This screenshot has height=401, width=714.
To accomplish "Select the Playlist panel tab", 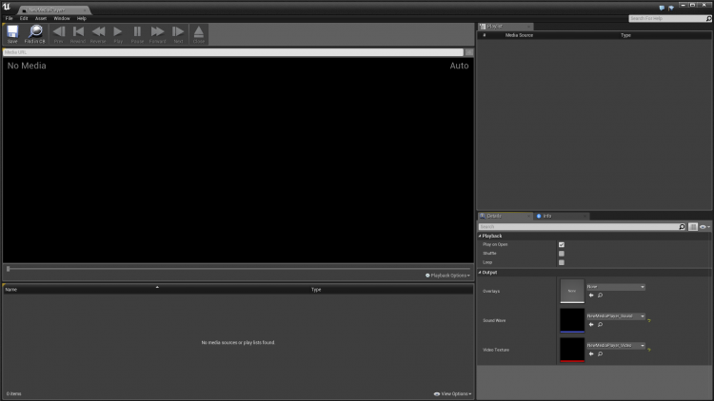I will pos(505,27).
